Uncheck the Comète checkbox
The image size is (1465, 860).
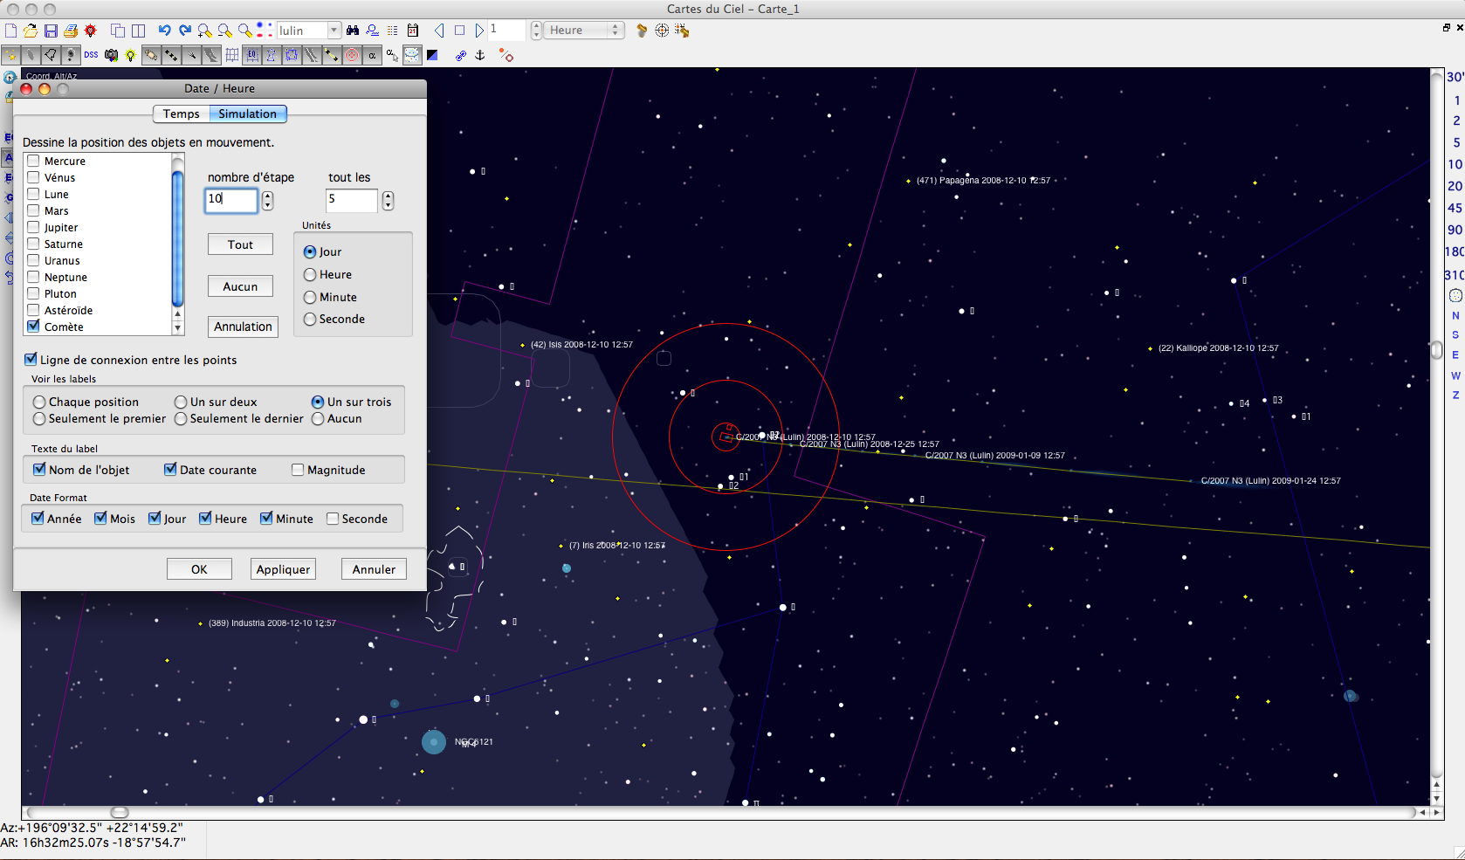click(x=34, y=327)
